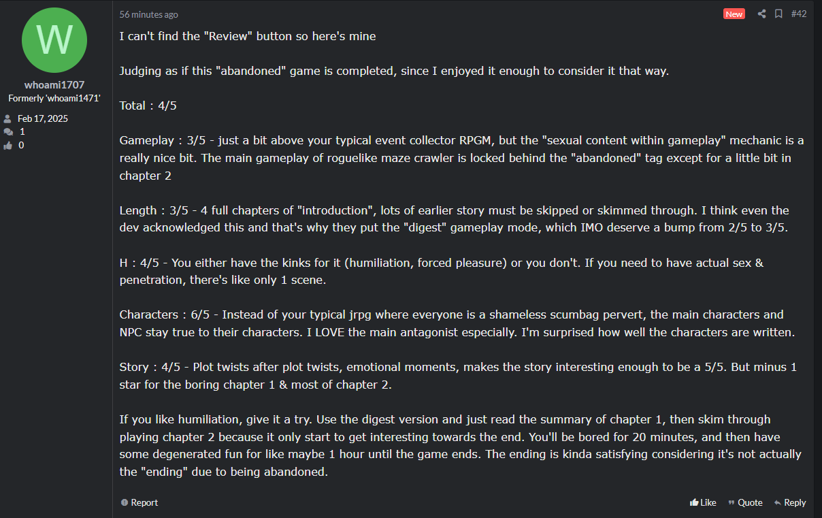Click the reaction score thumbs-up icon
This screenshot has width=822, height=518.
[x=8, y=145]
